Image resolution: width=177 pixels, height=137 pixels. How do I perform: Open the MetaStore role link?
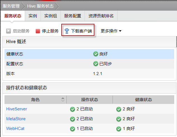click(x=16, y=119)
